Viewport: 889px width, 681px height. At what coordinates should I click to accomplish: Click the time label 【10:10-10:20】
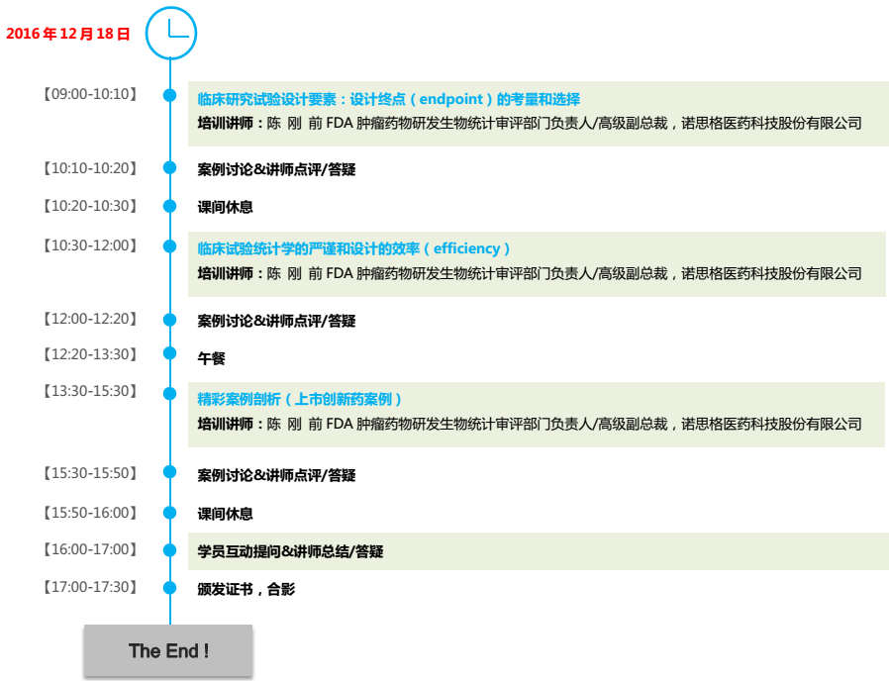pyautogui.click(x=91, y=168)
